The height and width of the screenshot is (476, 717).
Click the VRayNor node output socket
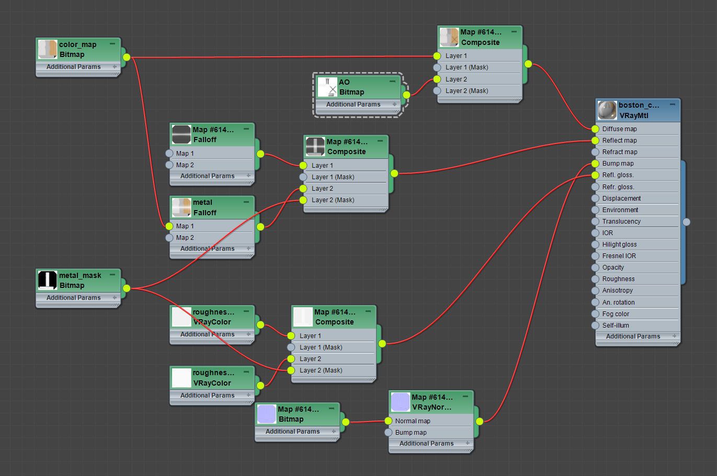point(479,421)
